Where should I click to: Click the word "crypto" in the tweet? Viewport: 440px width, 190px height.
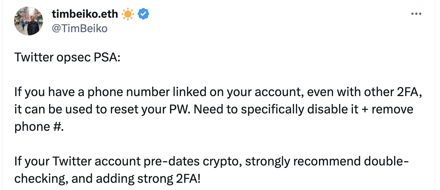222,161
